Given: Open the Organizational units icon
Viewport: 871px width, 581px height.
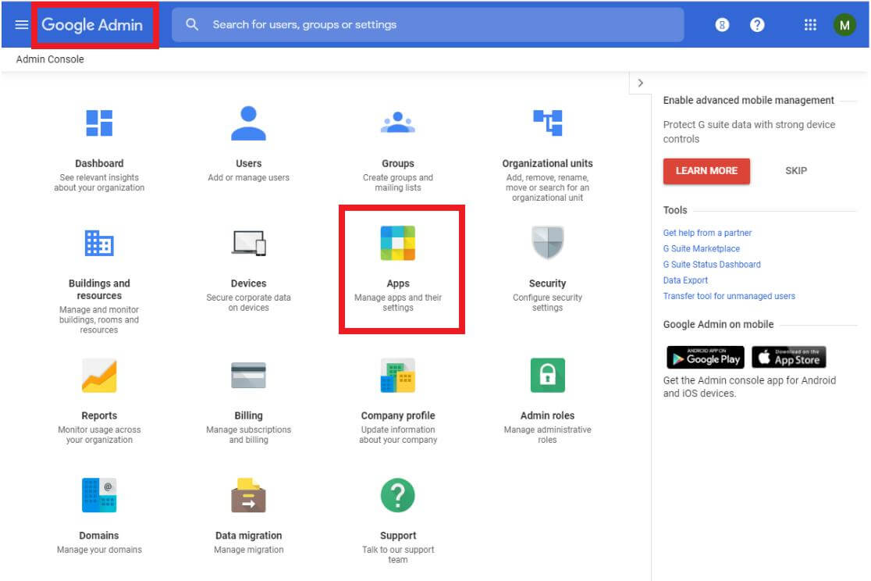Looking at the screenshot, I should [548, 123].
